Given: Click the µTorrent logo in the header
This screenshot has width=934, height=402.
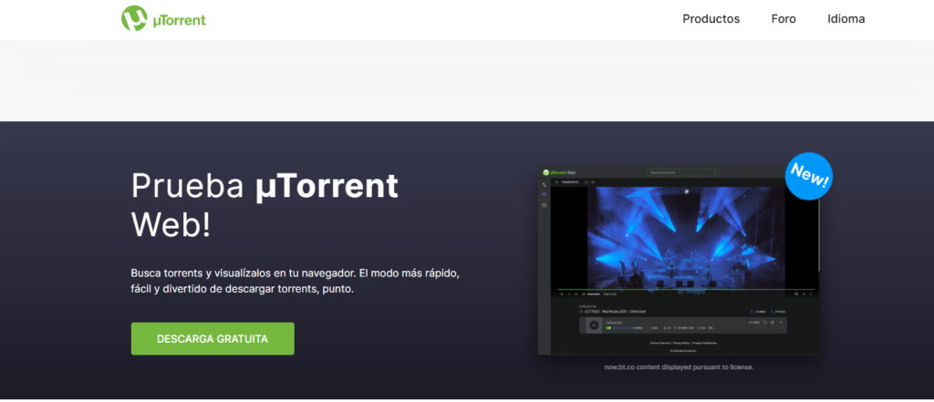Looking at the screenshot, I should point(164,18).
